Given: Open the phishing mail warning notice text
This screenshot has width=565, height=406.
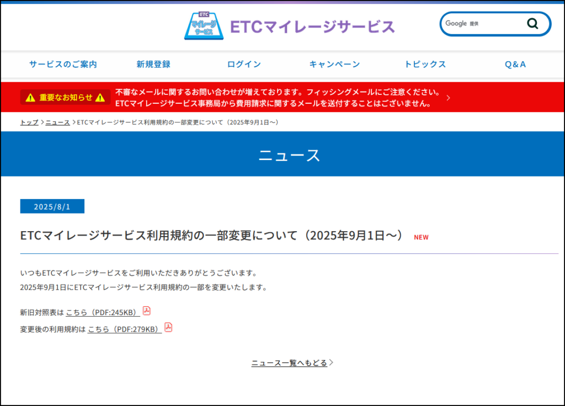Looking at the screenshot, I should (278, 98).
